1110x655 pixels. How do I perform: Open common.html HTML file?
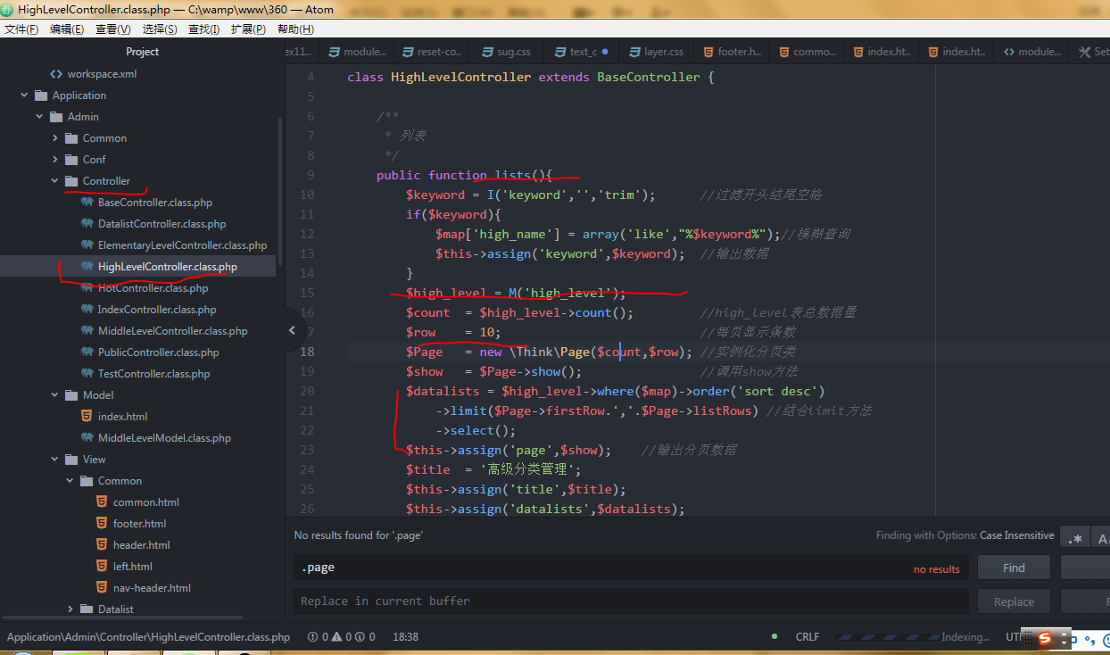click(x=145, y=502)
